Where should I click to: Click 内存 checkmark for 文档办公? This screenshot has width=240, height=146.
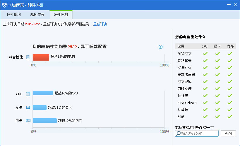229,68
